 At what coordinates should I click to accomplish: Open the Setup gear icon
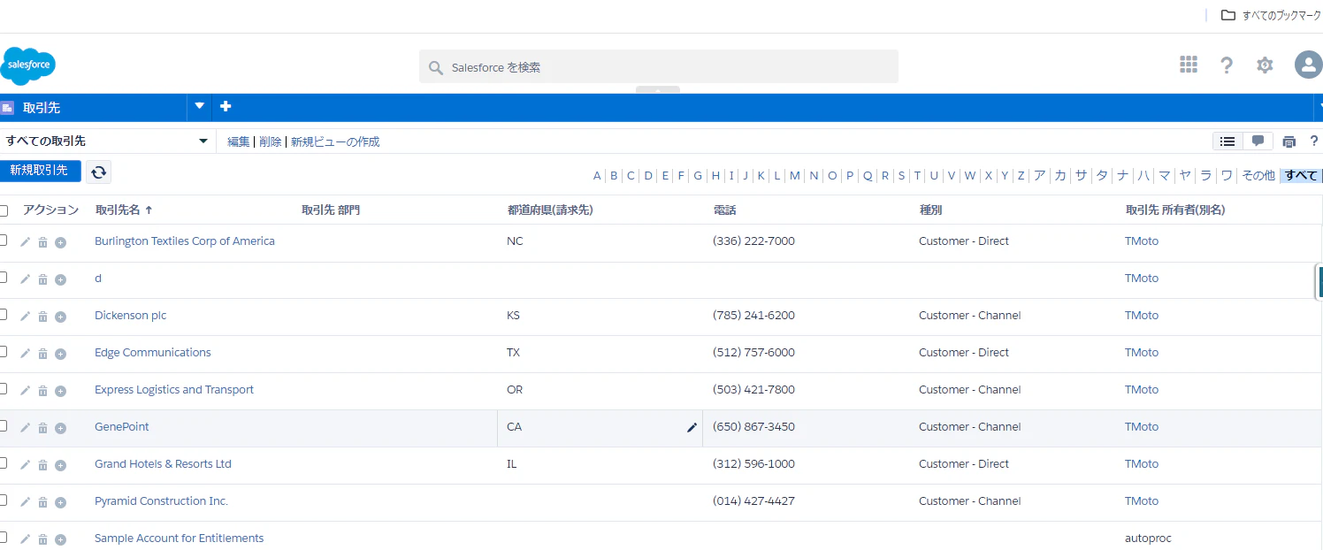1266,65
